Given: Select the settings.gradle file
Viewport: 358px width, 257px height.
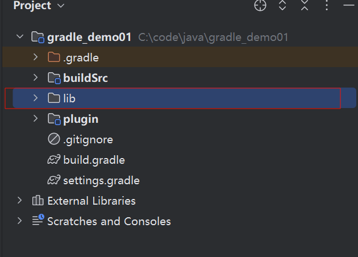Looking at the screenshot, I should (101, 180).
